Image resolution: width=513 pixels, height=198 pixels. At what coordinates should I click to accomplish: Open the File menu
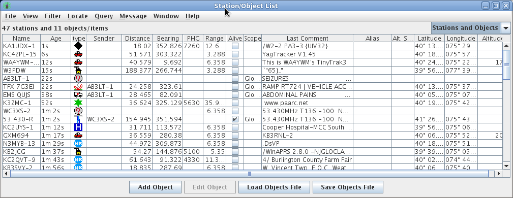11,16
